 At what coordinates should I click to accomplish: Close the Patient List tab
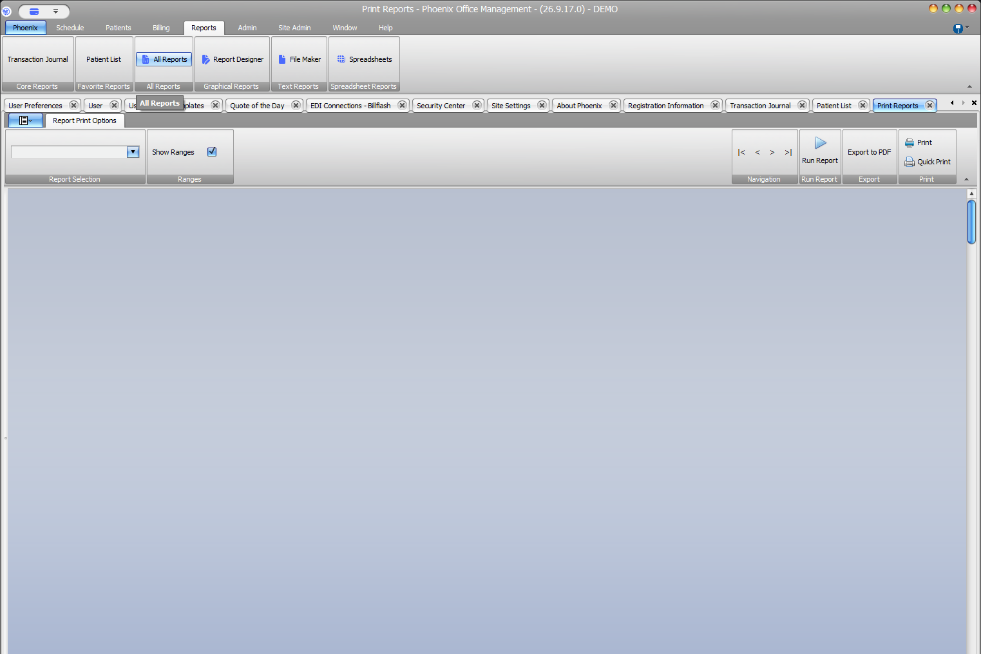(x=862, y=106)
